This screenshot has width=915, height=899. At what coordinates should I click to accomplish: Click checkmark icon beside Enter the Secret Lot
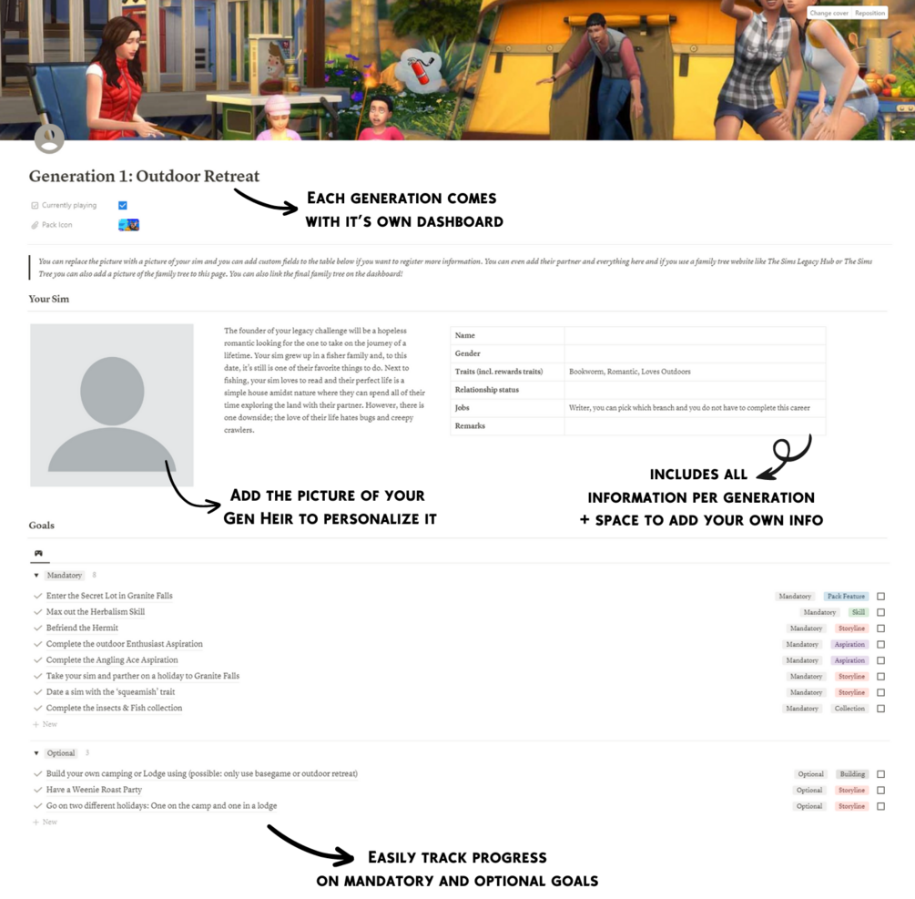point(38,596)
